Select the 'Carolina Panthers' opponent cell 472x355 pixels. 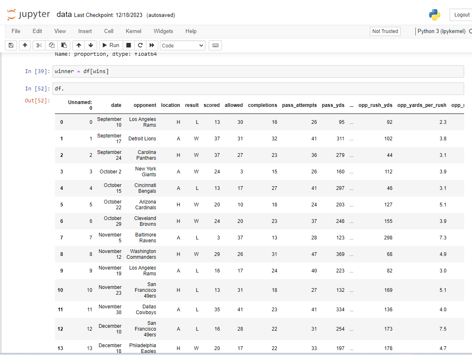pyautogui.click(x=146, y=155)
